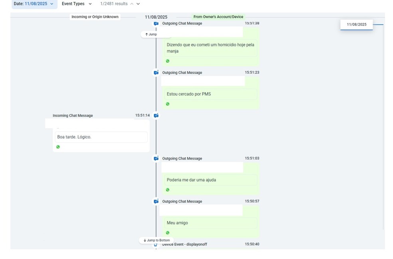Select message 'Poderia me dar uma ajuda'

point(210,180)
